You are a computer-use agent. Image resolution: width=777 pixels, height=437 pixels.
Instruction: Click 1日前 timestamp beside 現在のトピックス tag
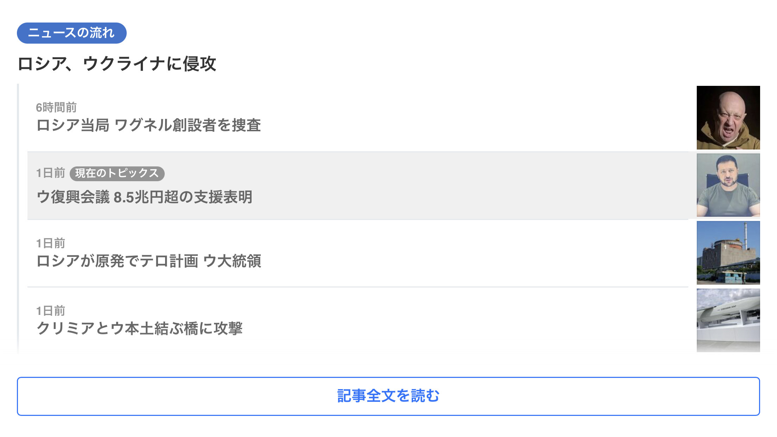[x=51, y=173]
